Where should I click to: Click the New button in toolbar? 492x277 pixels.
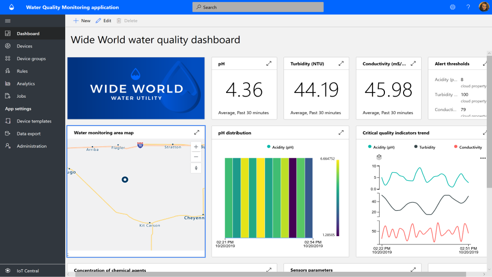(82, 21)
